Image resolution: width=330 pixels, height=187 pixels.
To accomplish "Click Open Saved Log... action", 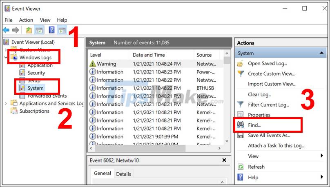I will [x=268, y=63].
